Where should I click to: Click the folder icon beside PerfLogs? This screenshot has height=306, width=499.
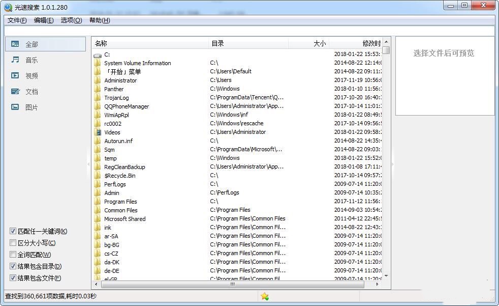click(x=98, y=184)
